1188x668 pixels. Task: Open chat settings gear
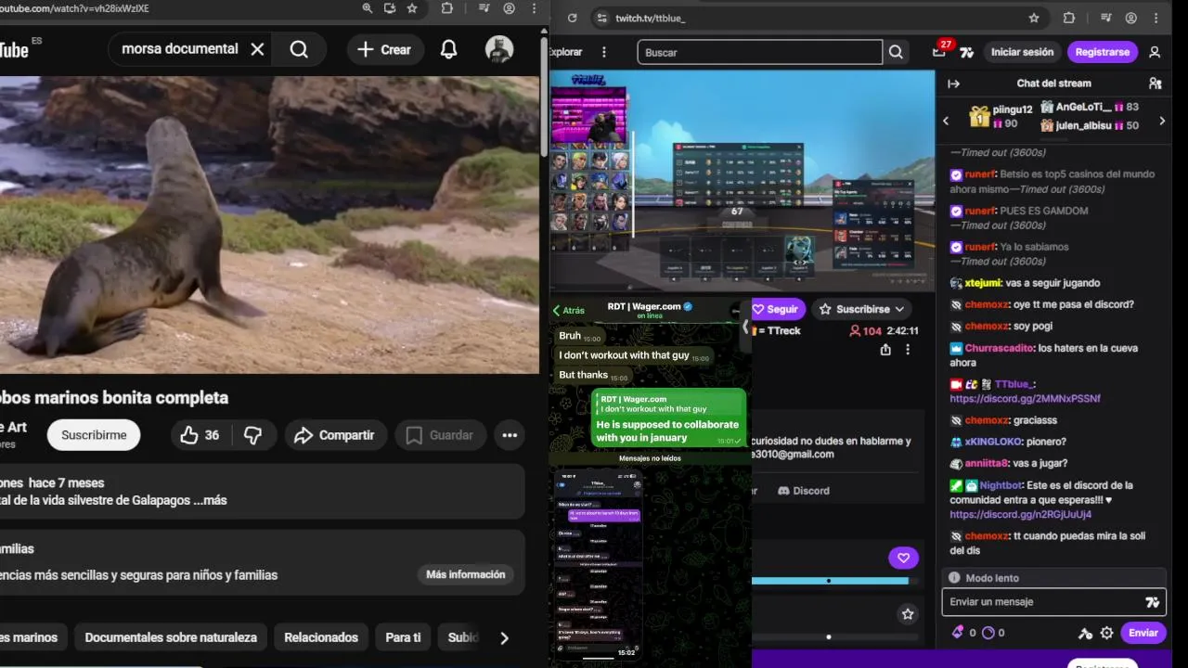1106,633
